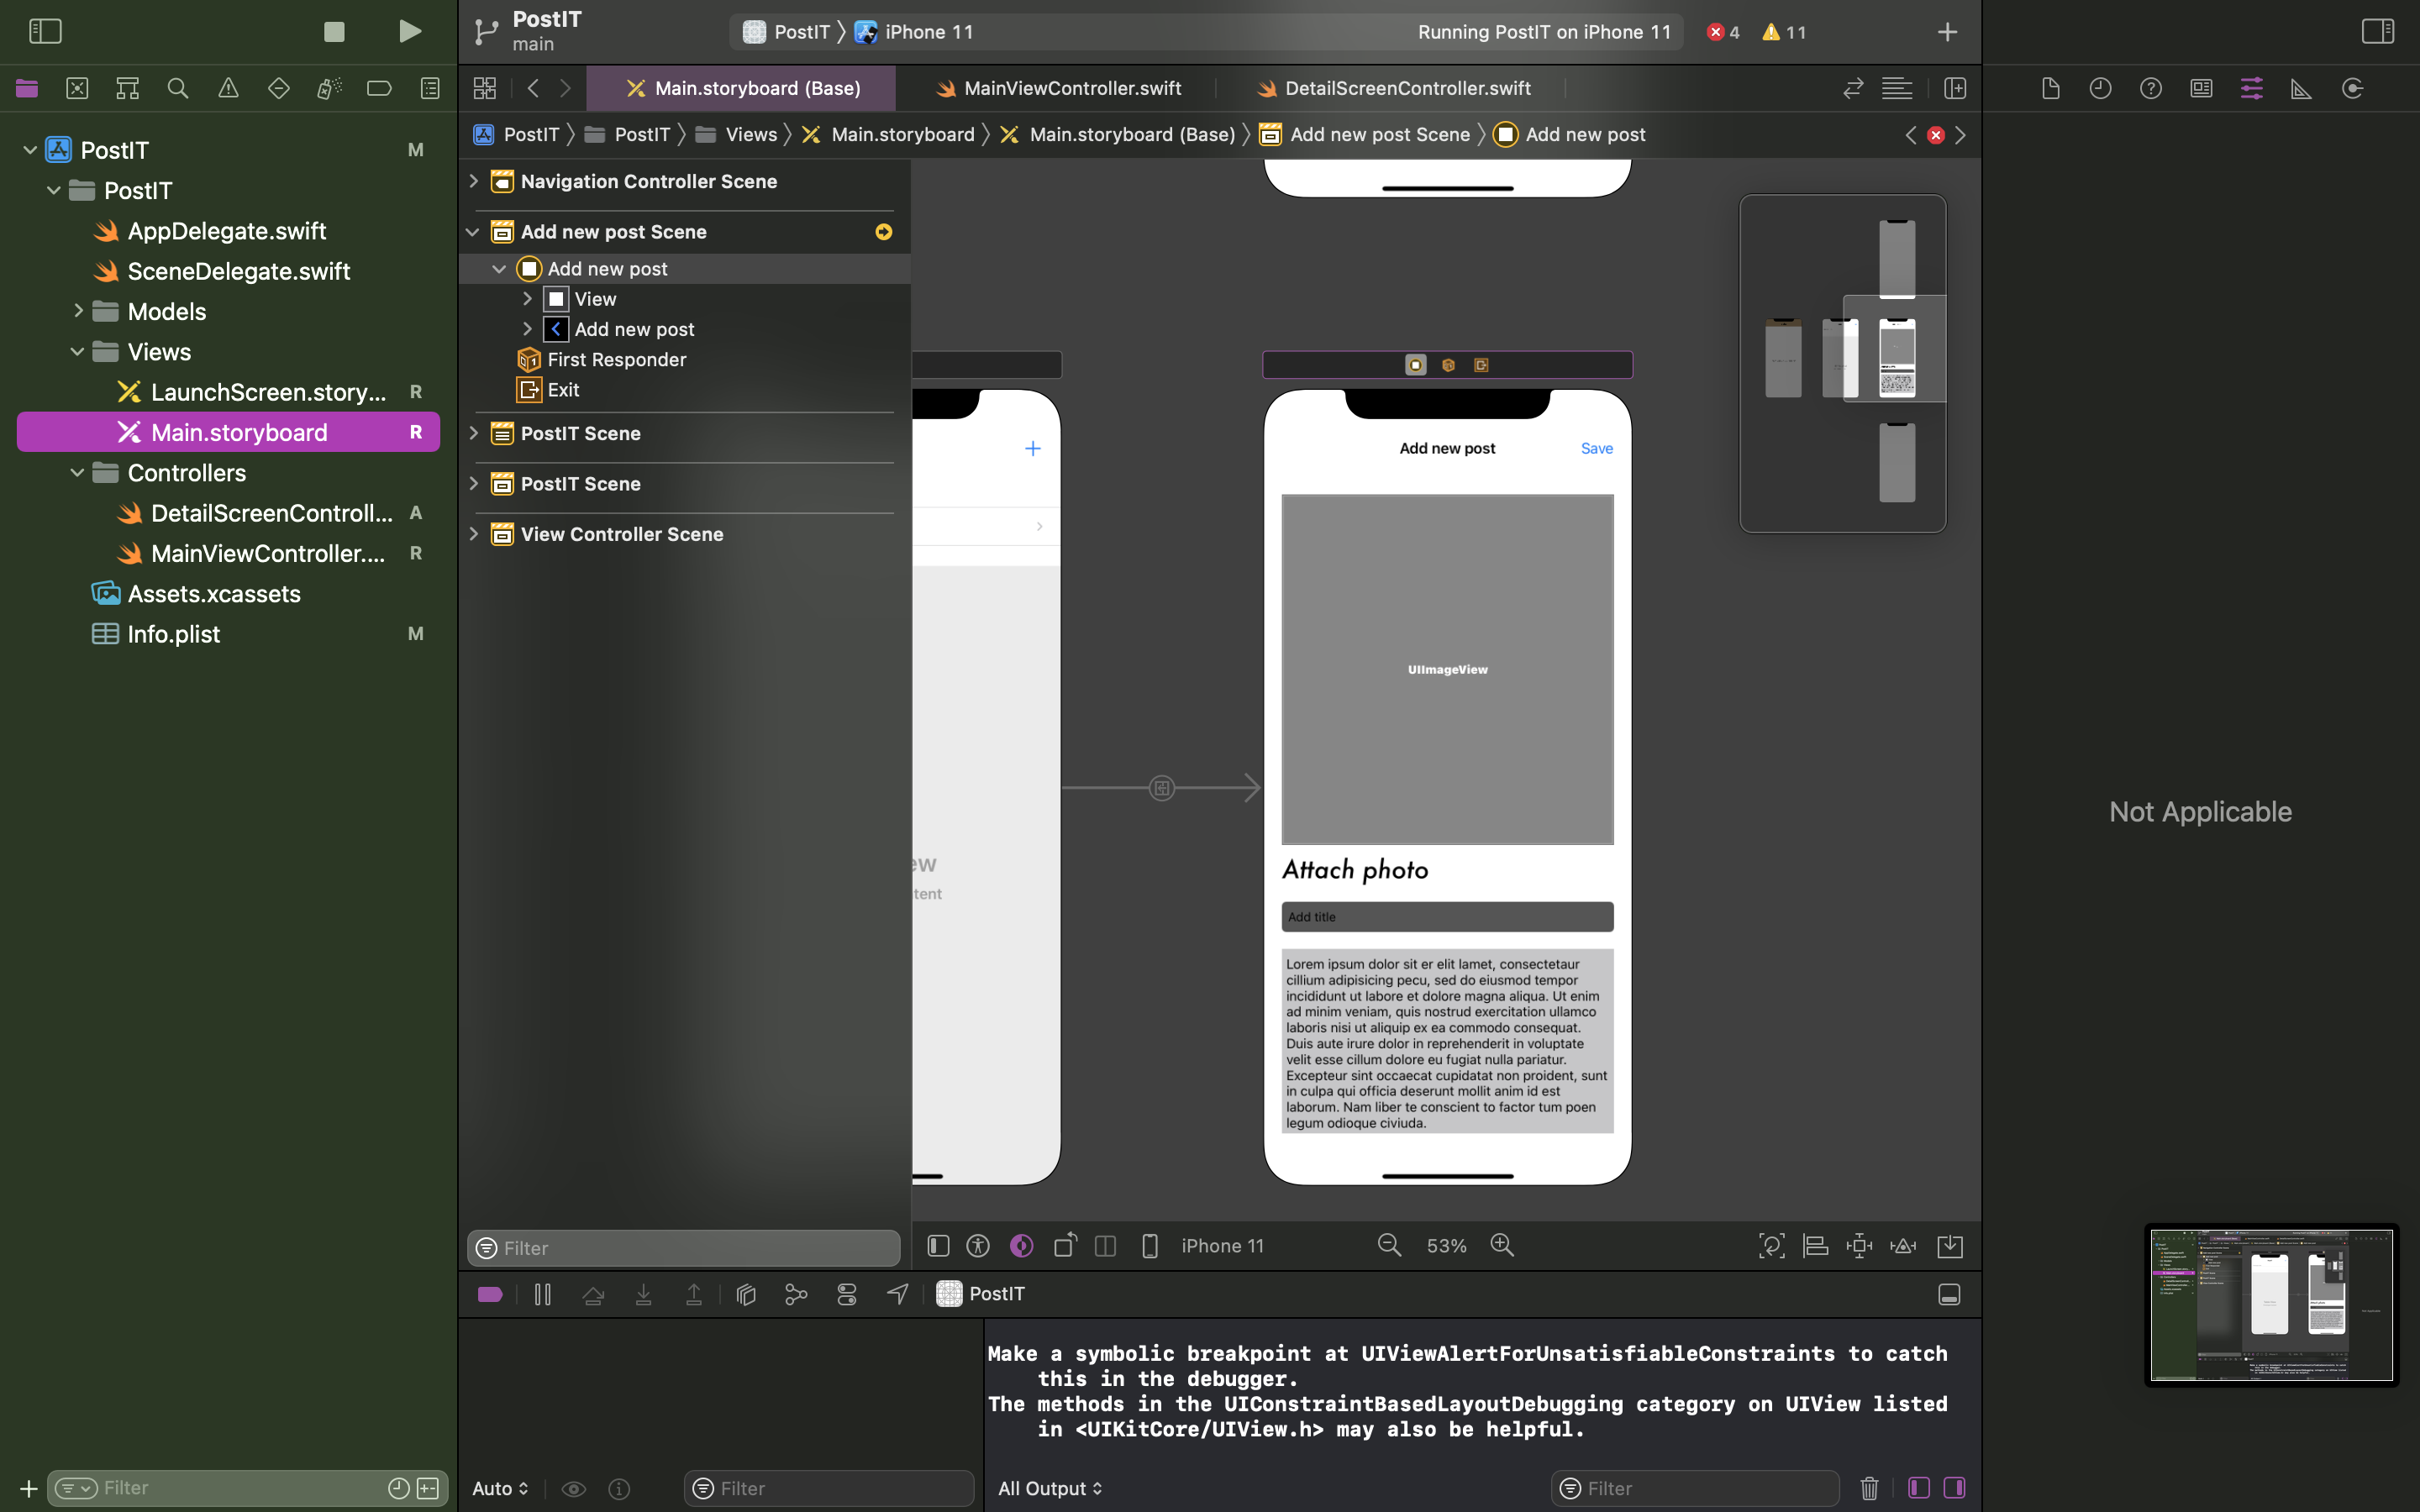The height and width of the screenshot is (1512, 2420).
Task: Select the Stop button in toolbar
Action: (x=334, y=31)
